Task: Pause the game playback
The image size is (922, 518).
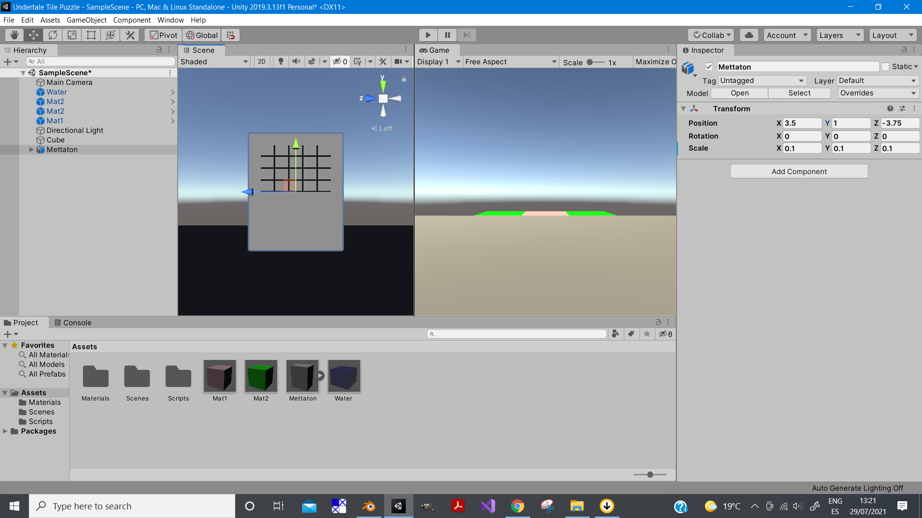Action: [447, 35]
